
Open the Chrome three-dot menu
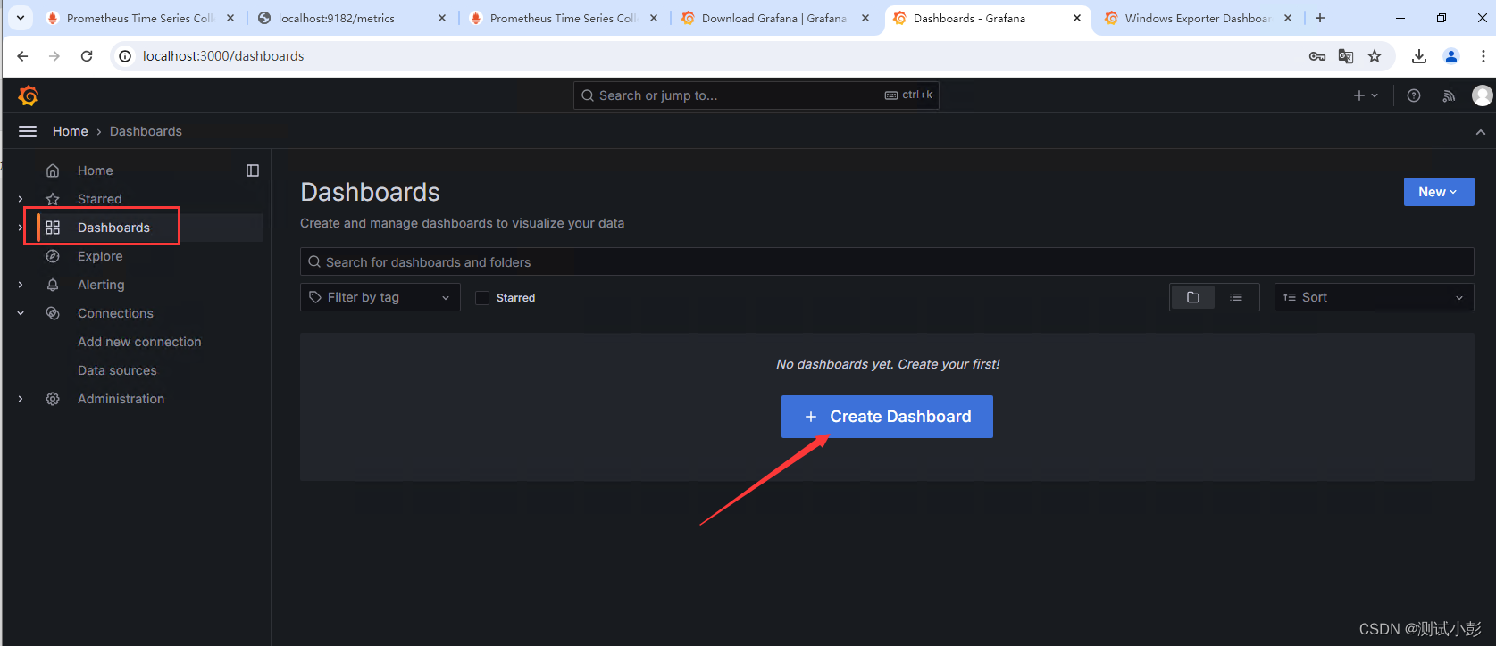click(1483, 56)
